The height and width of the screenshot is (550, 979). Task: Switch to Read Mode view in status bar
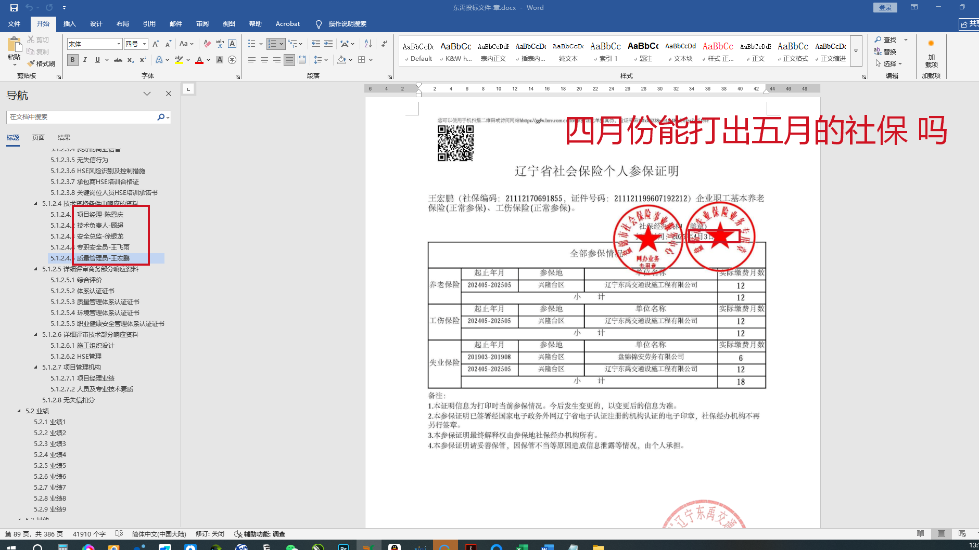coord(921,534)
